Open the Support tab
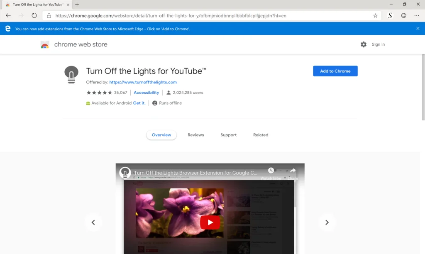 click(x=229, y=135)
